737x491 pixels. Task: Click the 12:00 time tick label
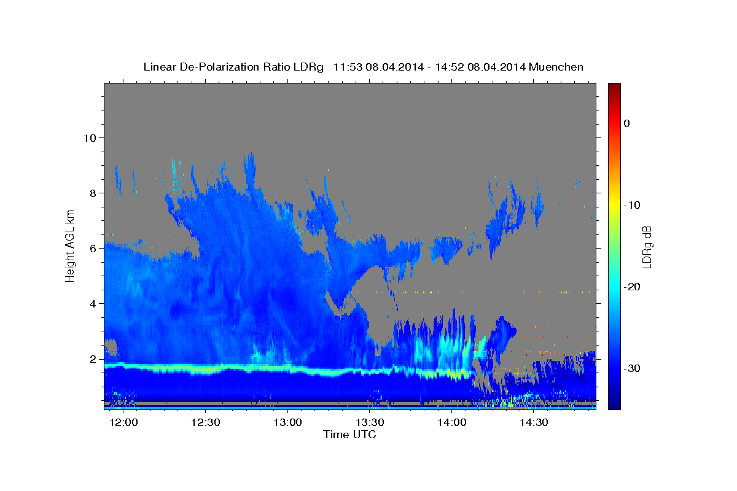tap(123, 423)
